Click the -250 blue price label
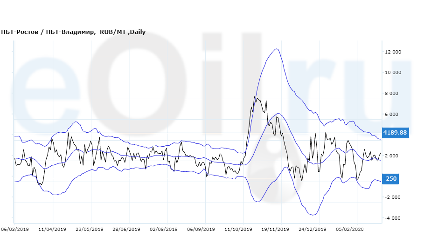424x237 pixels. 391,179
